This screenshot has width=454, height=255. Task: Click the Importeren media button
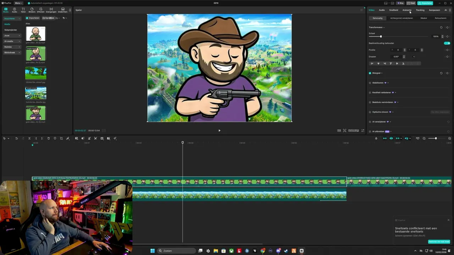click(33, 18)
